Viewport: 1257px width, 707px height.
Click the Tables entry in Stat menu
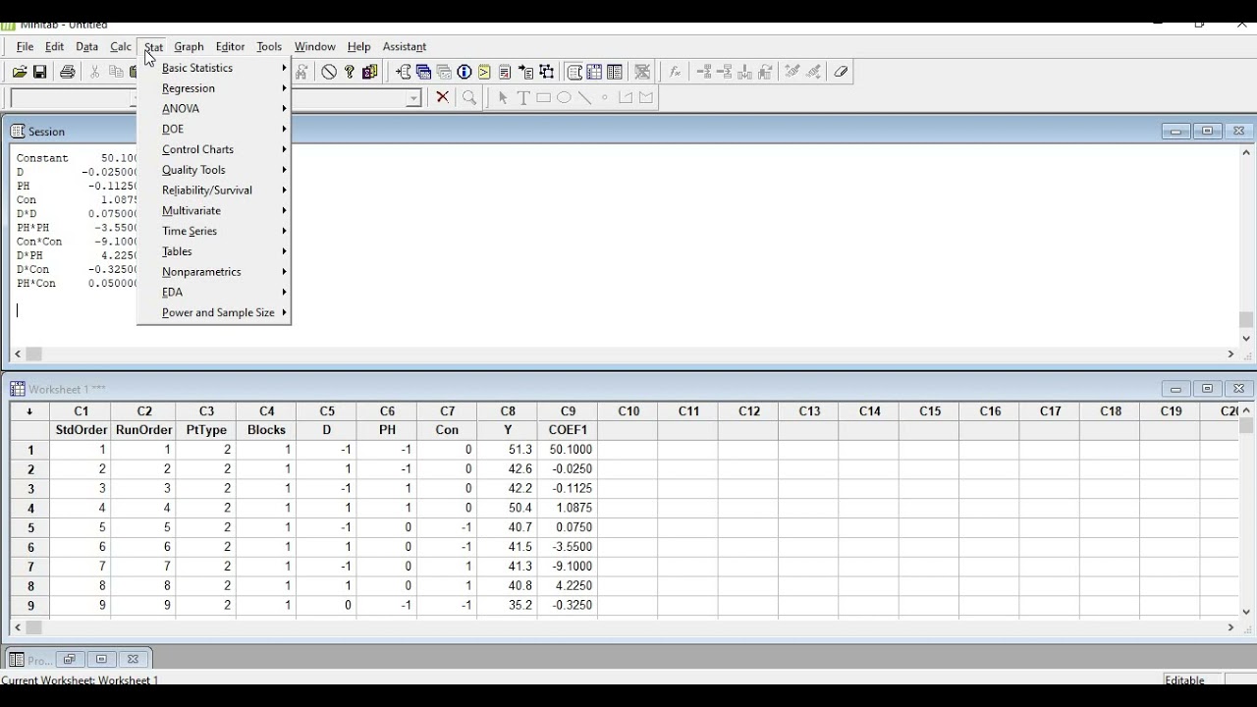[x=214, y=251]
